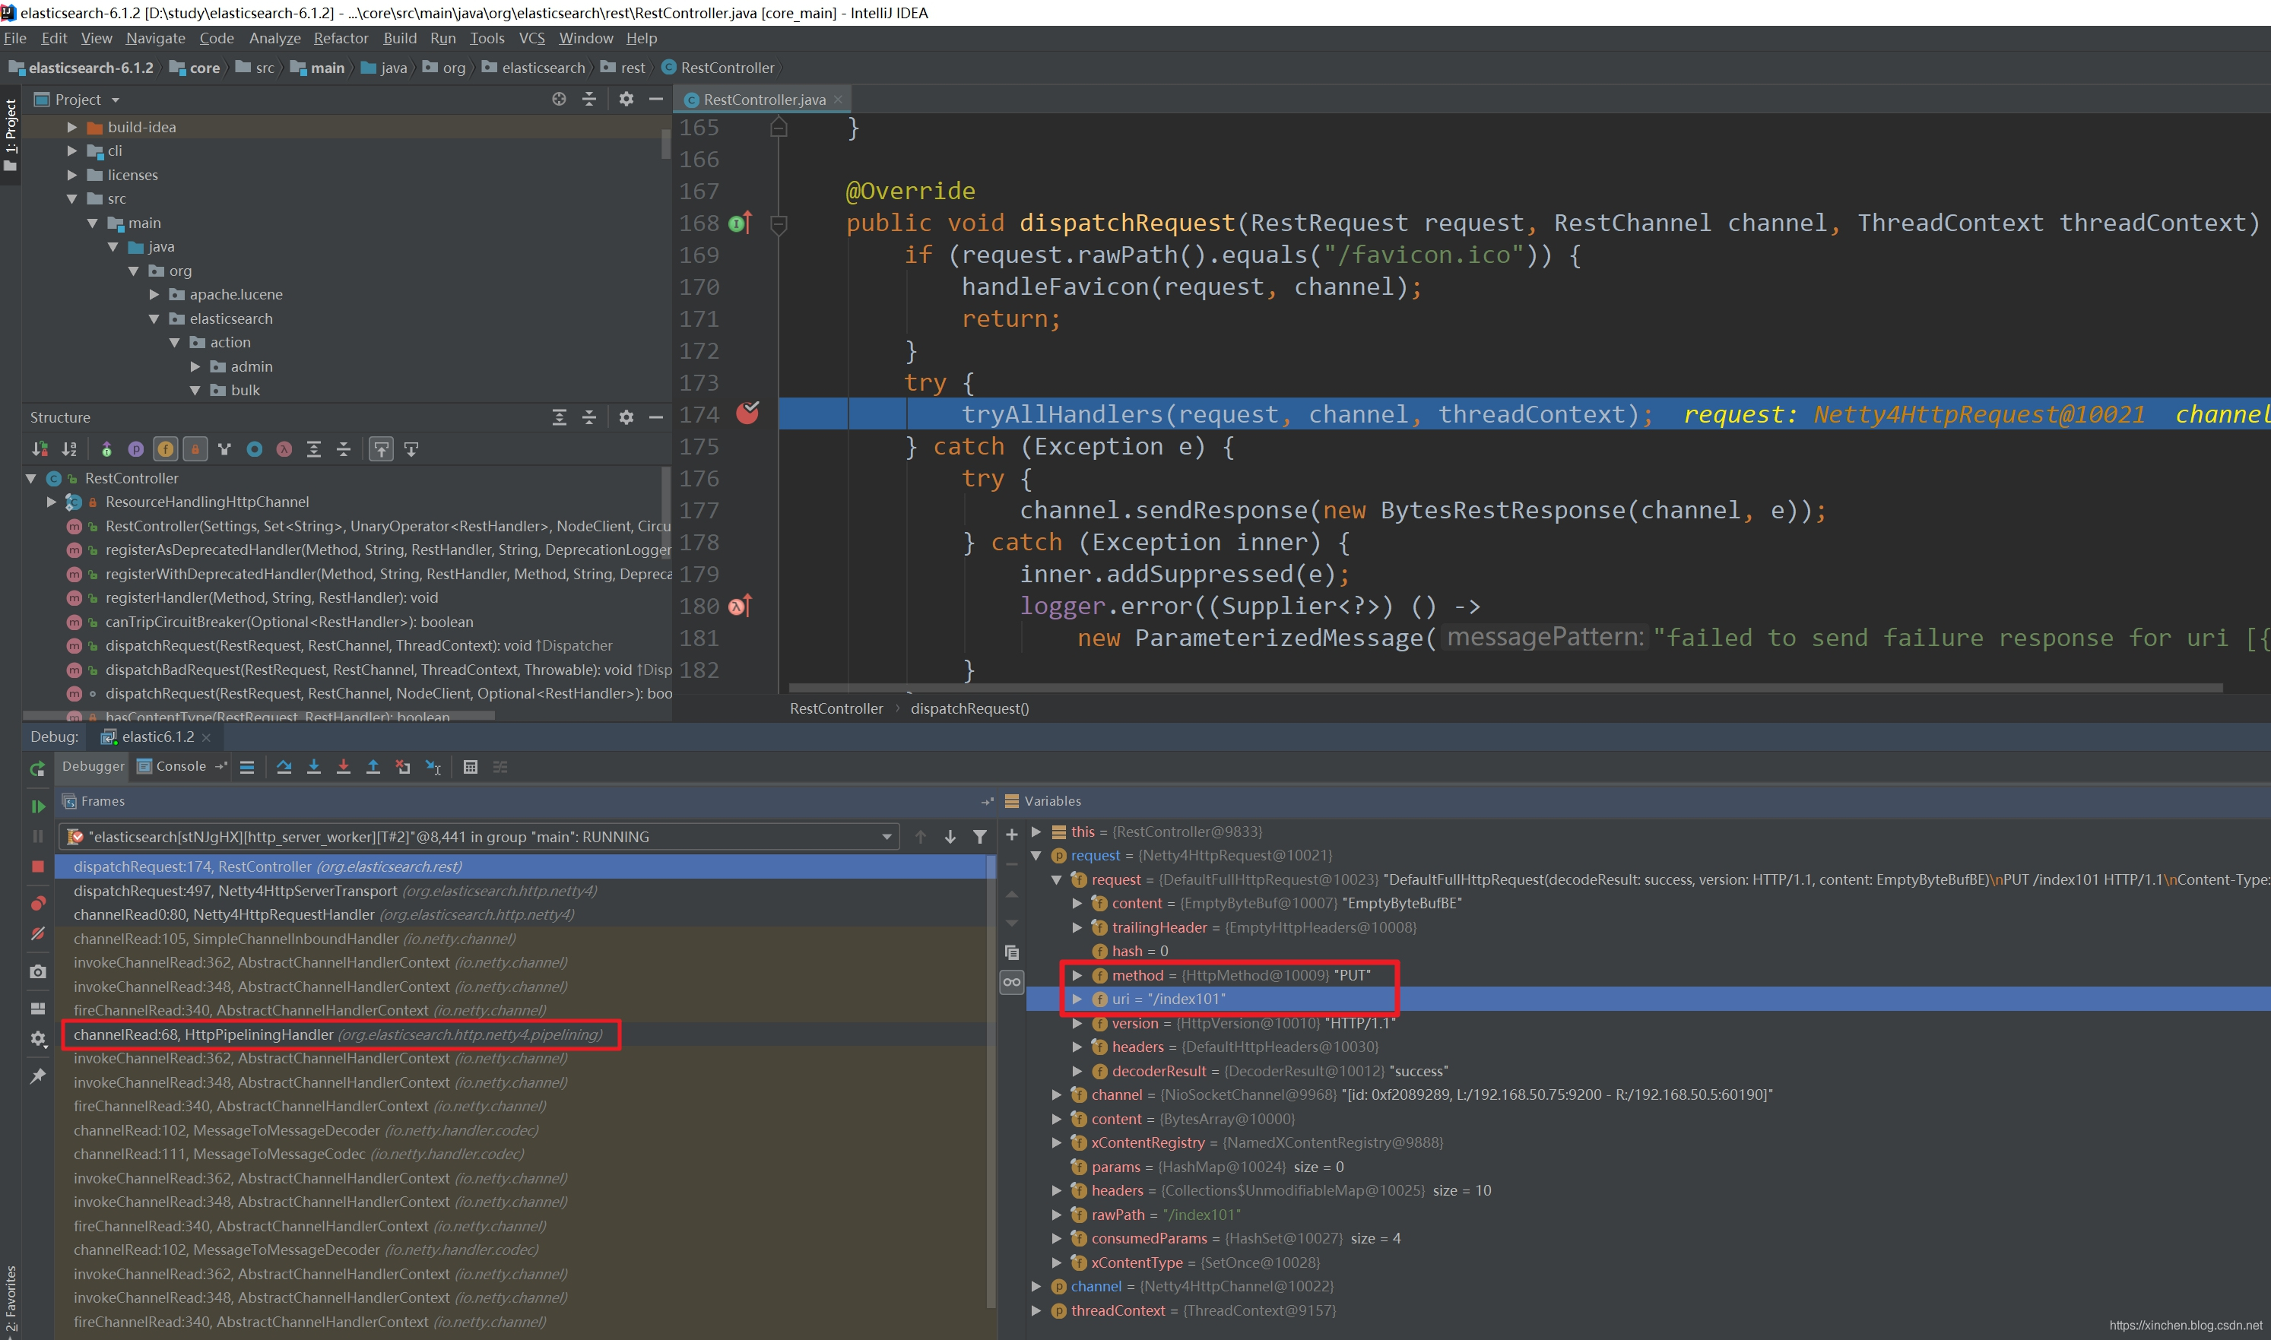
Task: Add a new watch in Variables
Action: pos(1011,835)
